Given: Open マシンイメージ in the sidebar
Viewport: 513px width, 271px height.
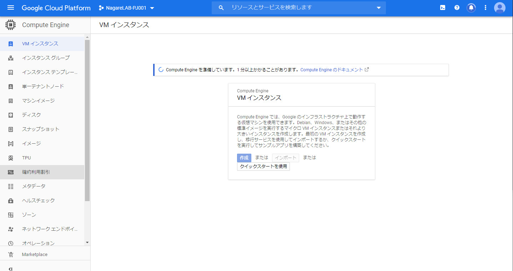Looking at the screenshot, I should click(x=42, y=101).
